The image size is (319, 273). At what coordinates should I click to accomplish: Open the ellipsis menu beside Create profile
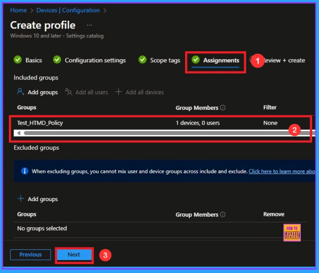click(x=89, y=25)
